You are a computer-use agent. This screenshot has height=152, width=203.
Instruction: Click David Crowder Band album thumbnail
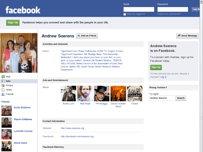[118, 93]
